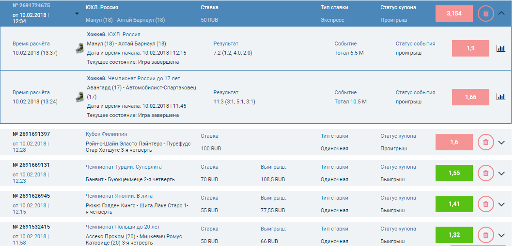The image size is (515, 246).
Task: Select stake value 100 RUB
Action: tap(211, 148)
